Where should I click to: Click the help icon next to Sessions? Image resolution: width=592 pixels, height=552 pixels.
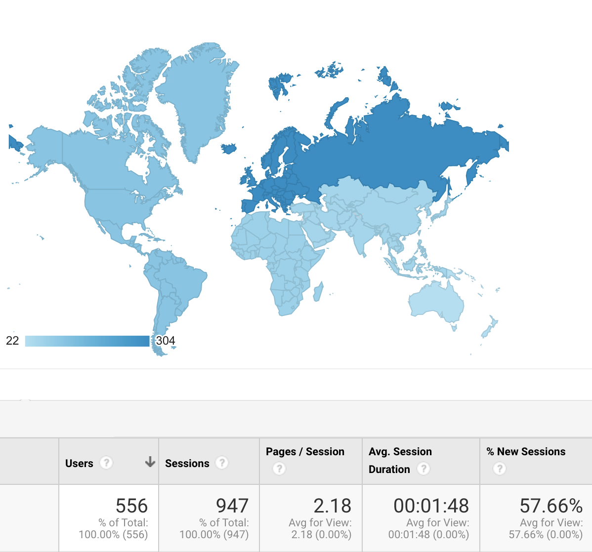(x=222, y=463)
